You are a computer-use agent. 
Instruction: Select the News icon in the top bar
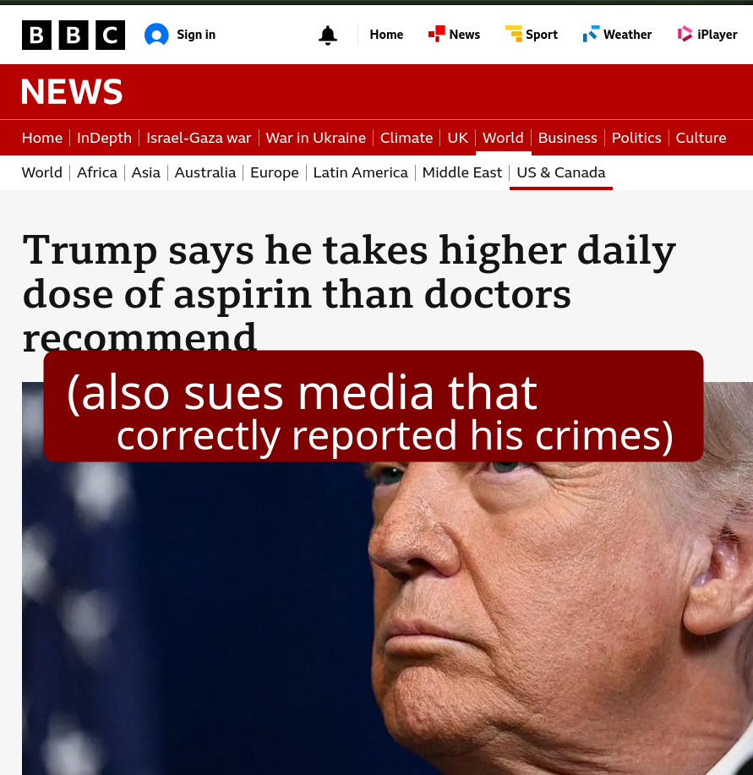[x=436, y=33]
